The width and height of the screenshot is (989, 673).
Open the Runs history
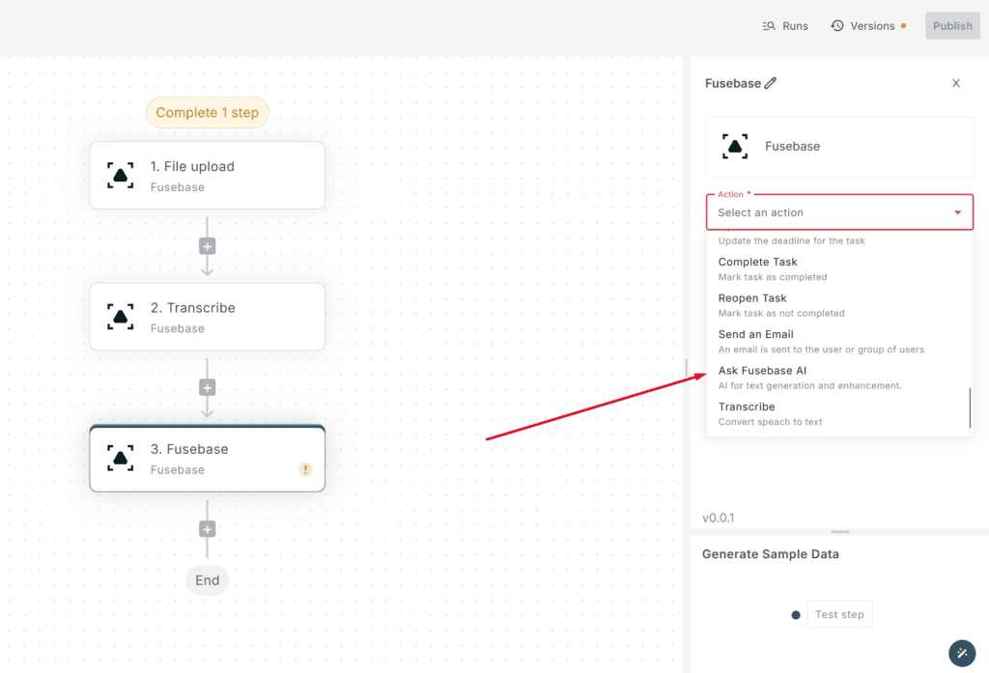(x=784, y=26)
